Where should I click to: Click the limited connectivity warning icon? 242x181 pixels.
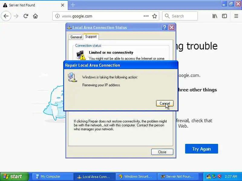[81, 55]
